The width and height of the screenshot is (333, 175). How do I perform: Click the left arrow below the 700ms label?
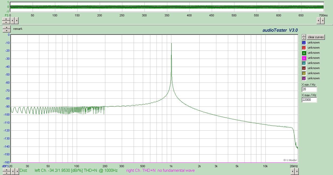point(318,20)
